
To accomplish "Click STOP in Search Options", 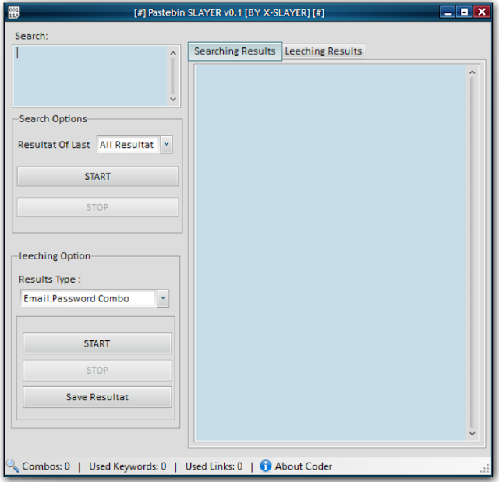I will pos(97,207).
